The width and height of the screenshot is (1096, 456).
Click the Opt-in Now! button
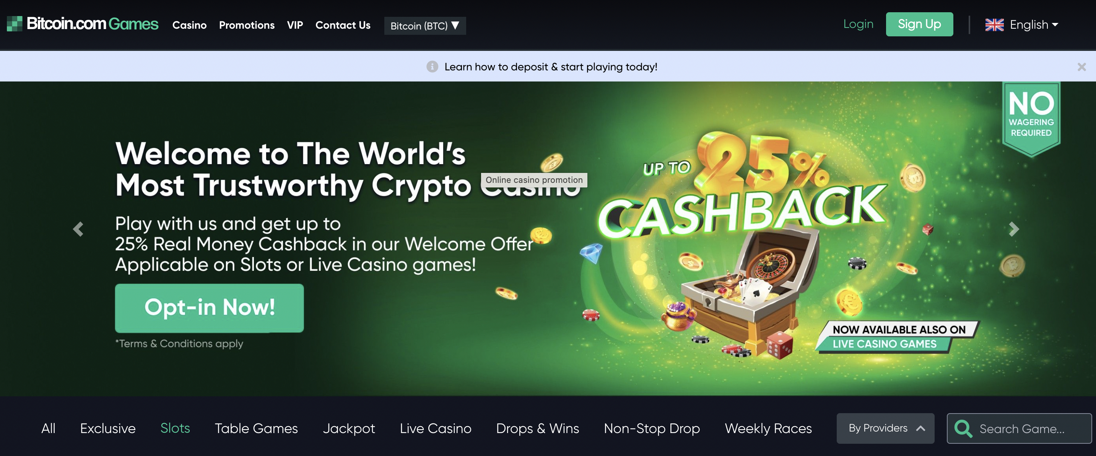(x=209, y=308)
